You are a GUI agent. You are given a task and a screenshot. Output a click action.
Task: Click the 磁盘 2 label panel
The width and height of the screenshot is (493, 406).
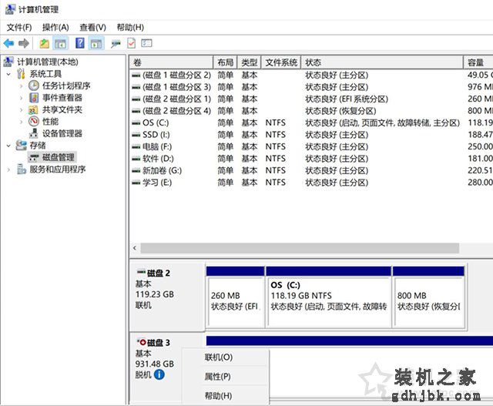pos(167,297)
